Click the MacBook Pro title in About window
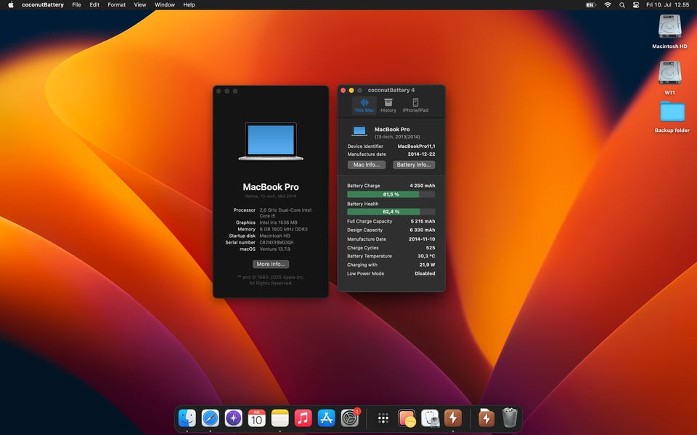The image size is (697, 435). coord(271,187)
